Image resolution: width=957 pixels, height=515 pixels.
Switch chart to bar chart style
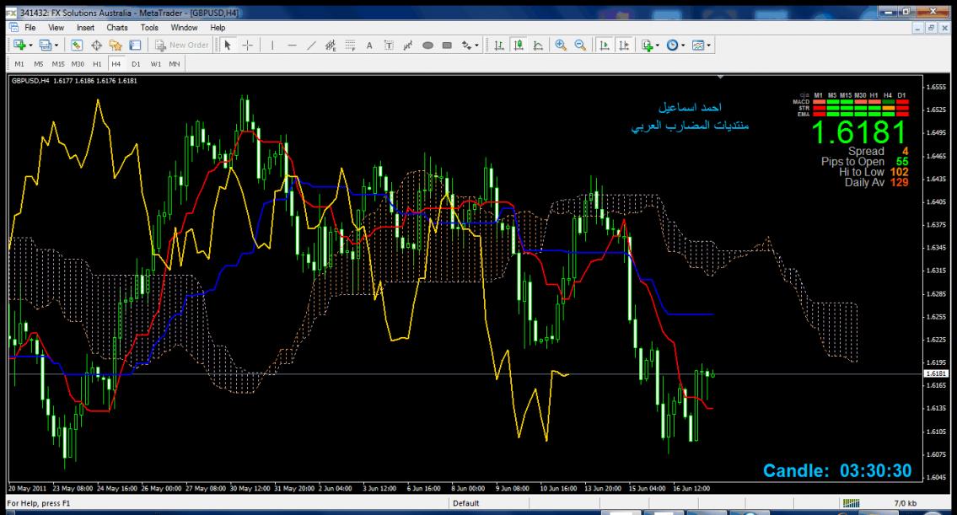pos(499,45)
